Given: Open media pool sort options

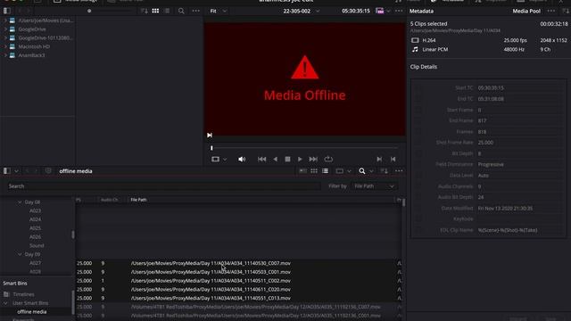Looking at the screenshot, I should [x=384, y=171].
